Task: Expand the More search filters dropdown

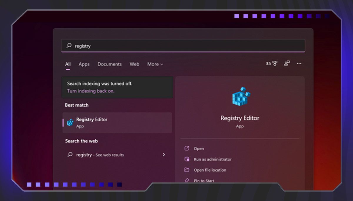Action: (x=154, y=64)
